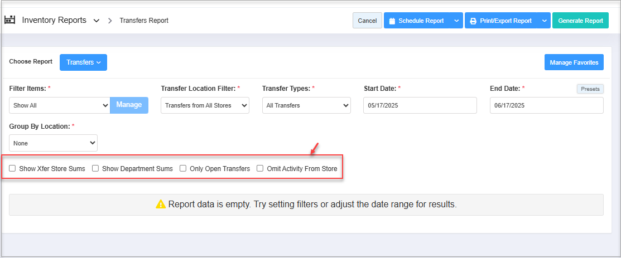Expand the Schedule Report dropdown arrow
621x258 pixels.
[456, 21]
